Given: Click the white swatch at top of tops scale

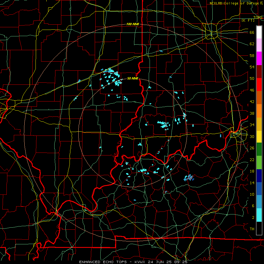Looking at the screenshot, I should 259,32.
